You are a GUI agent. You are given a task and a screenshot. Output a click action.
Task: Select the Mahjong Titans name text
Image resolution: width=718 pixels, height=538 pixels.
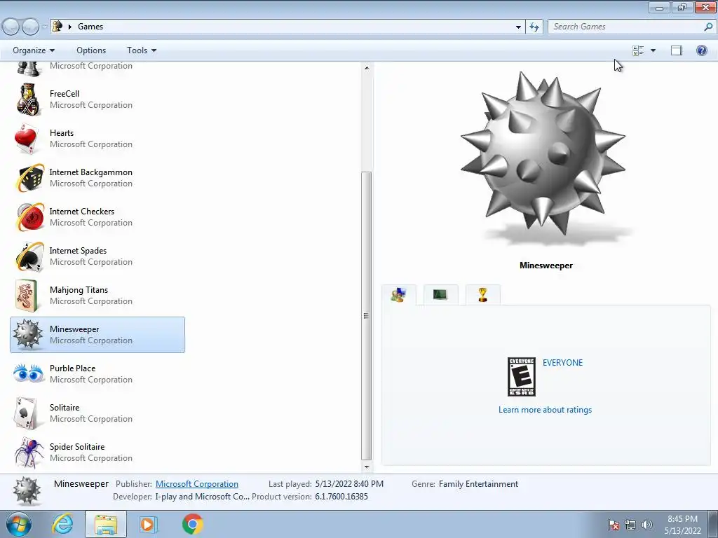tap(79, 290)
